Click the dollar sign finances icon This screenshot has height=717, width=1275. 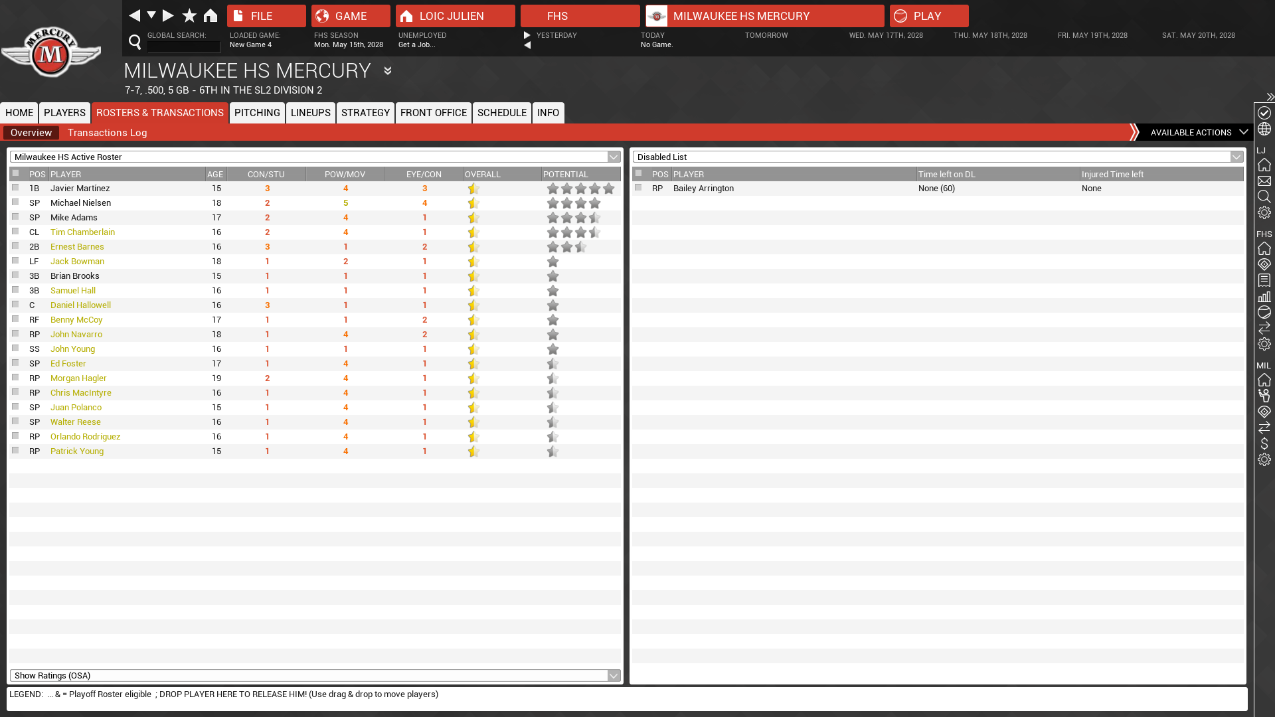[x=1264, y=443]
